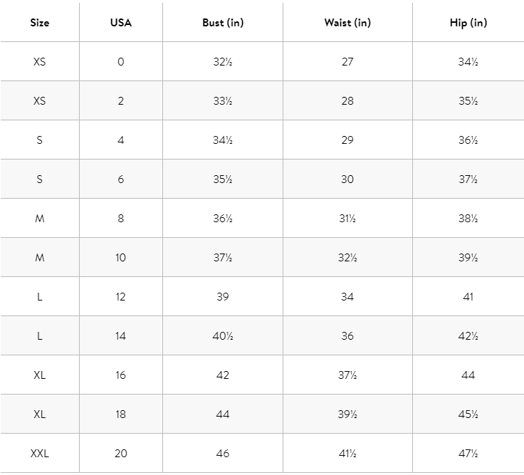Select the waist value 36 cell
The width and height of the screenshot is (524, 475).
coord(347,336)
